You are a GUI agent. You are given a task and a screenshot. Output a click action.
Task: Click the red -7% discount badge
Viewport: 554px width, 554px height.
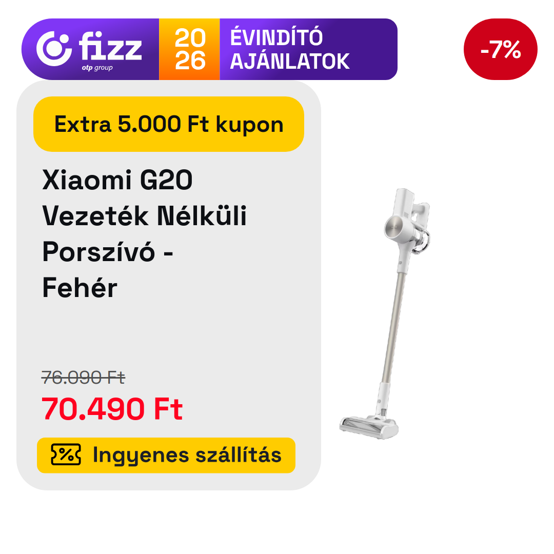coord(500,49)
